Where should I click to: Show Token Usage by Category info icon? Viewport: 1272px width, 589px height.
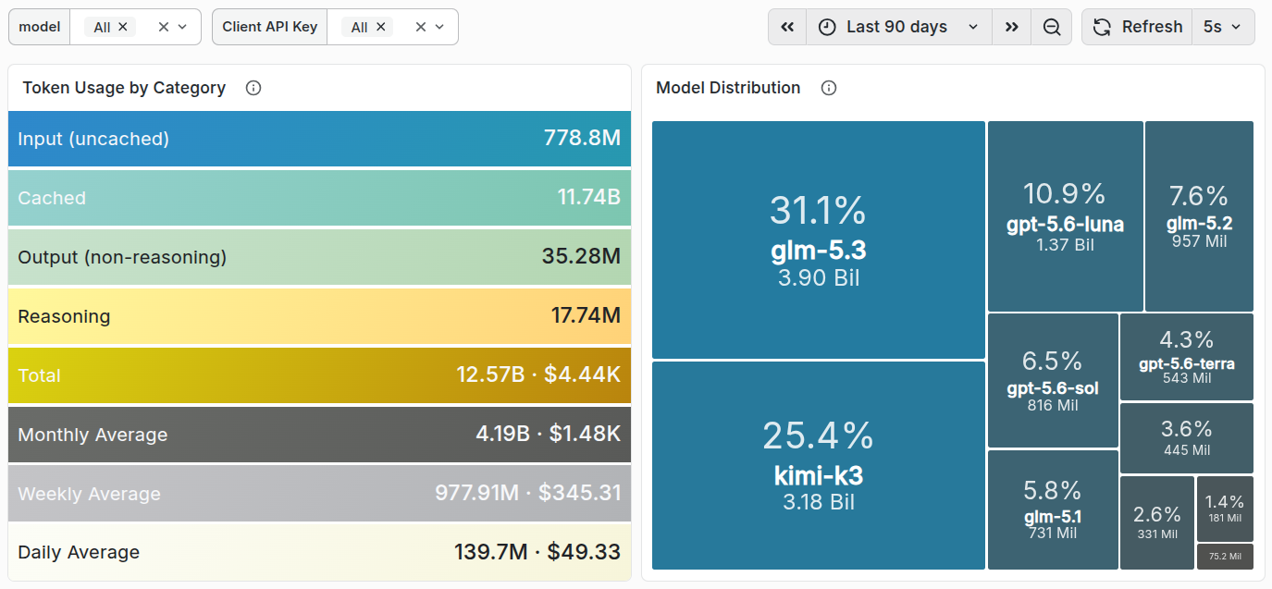click(253, 88)
